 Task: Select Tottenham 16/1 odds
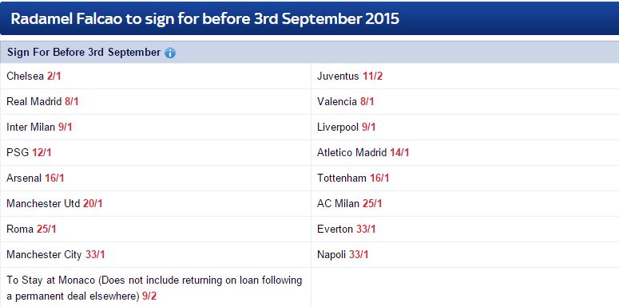click(x=379, y=178)
